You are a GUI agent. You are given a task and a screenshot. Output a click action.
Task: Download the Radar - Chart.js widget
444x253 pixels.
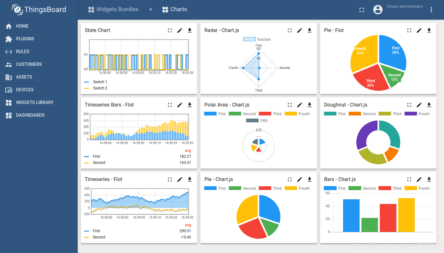pyautogui.click(x=310, y=30)
